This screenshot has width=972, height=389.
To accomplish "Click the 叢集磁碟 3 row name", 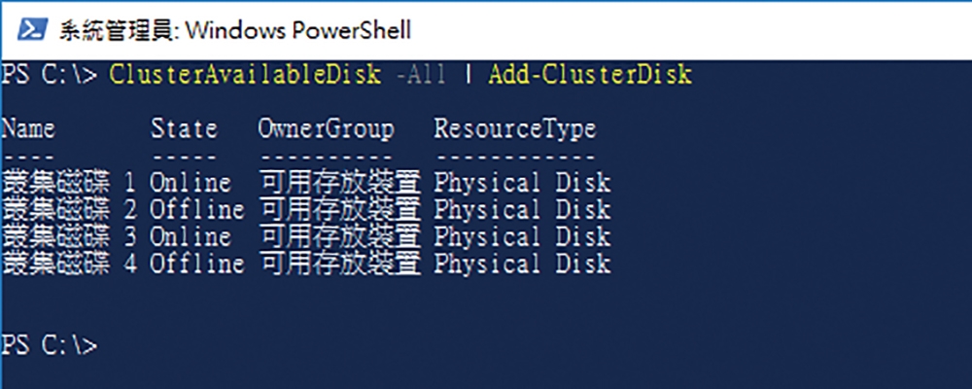I will (x=69, y=237).
